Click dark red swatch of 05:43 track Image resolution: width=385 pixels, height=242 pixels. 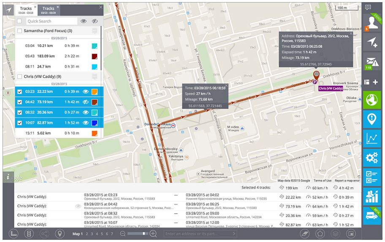pyautogui.click(x=95, y=56)
